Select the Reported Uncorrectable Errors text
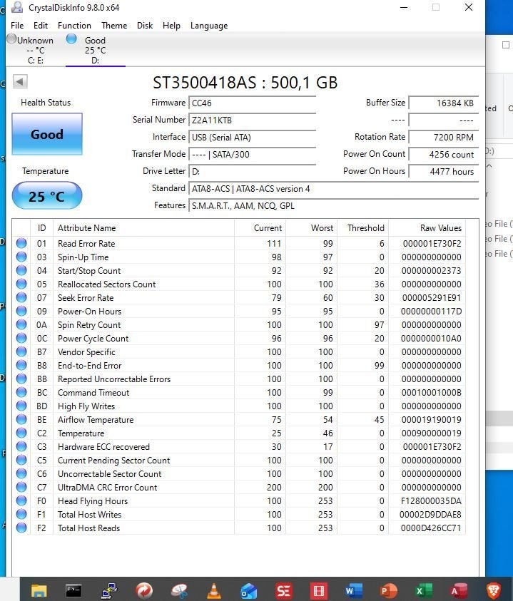 (114, 379)
